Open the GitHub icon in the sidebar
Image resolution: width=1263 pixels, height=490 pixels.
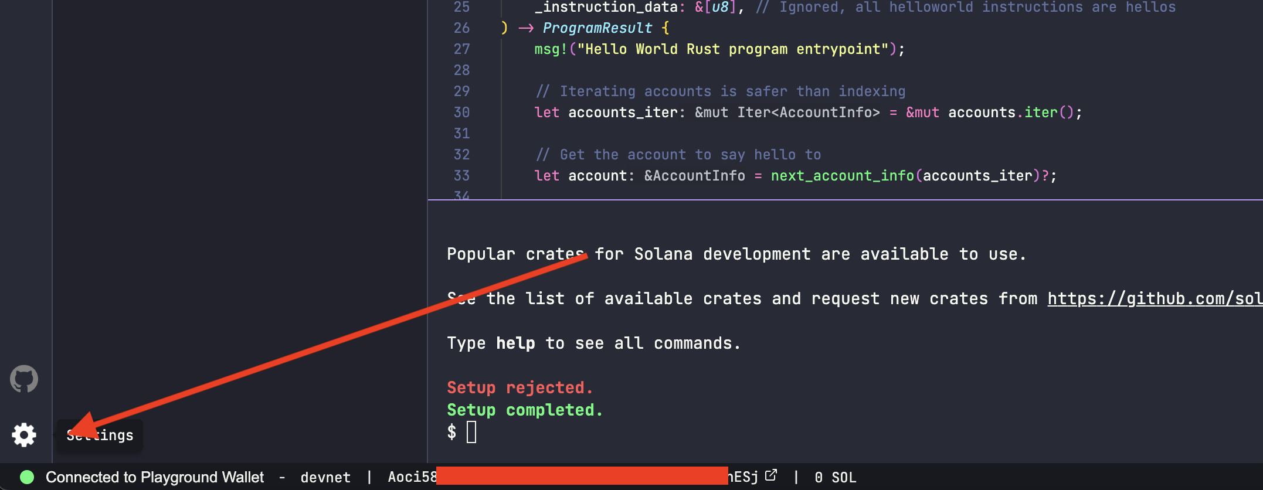[24, 379]
